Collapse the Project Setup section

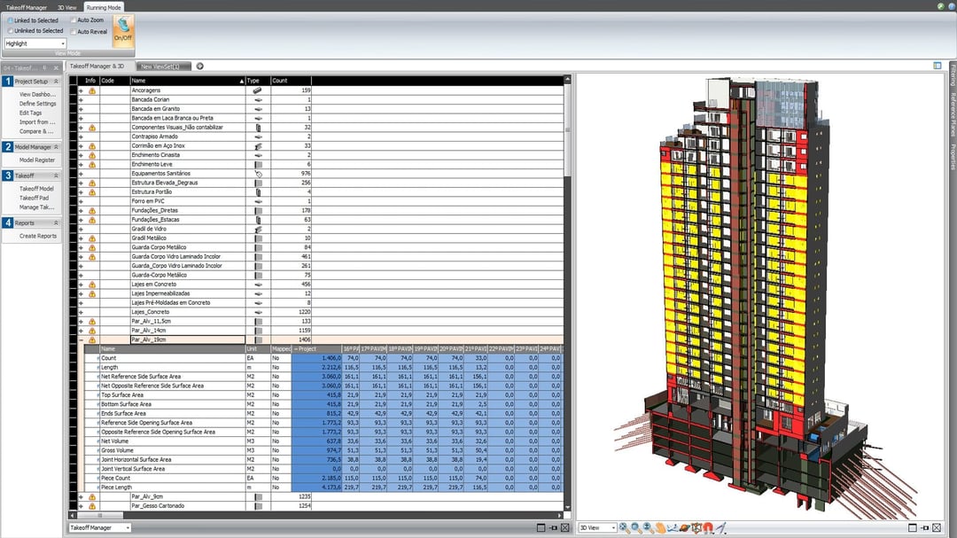point(56,82)
